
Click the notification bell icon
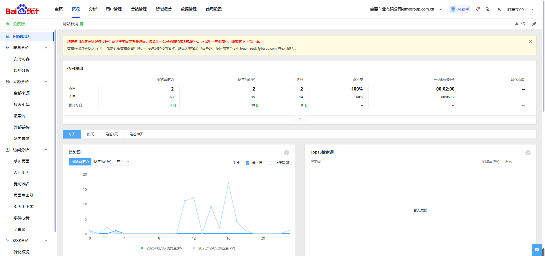click(478, 9)
